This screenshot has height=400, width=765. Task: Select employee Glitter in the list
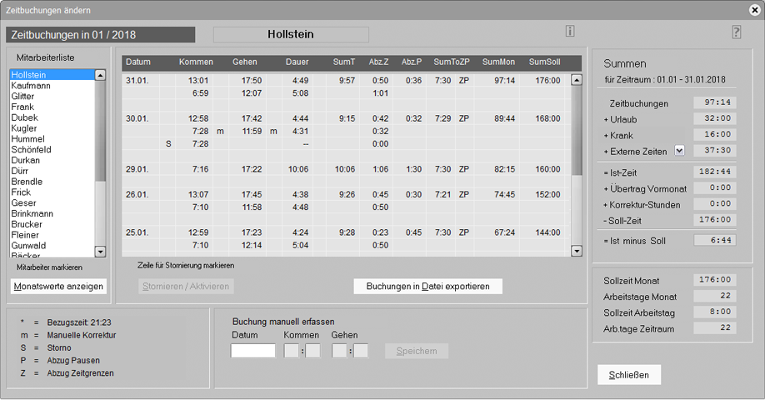pyautogui.click(x=52, y=96)
